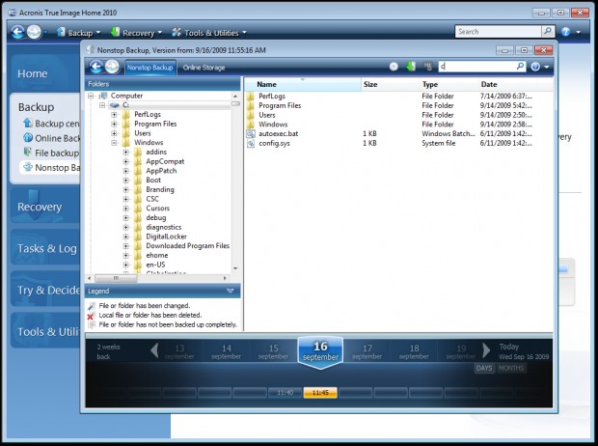The width and height of the screenshot is (598, 446).
Task: Click Online Backup icon in sidebar
Action: 27,137
